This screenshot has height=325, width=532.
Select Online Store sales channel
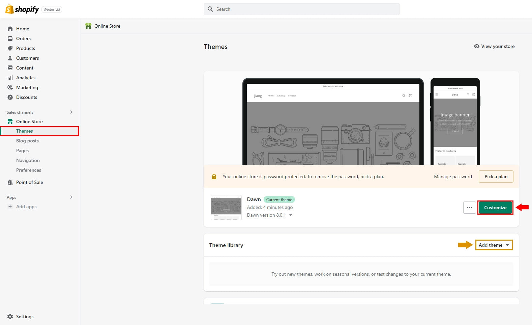29,121
